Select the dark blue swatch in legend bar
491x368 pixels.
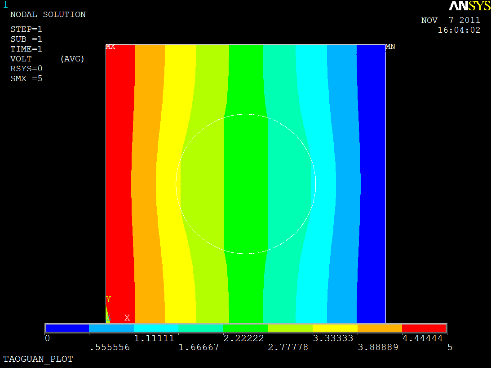[x=67, y=328]
